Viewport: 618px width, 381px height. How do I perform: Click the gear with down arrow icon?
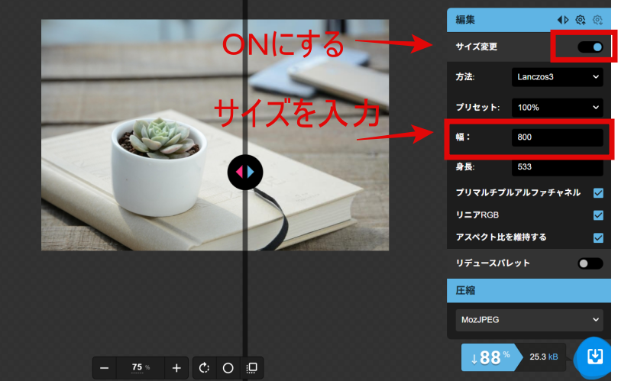coord(597,20)
